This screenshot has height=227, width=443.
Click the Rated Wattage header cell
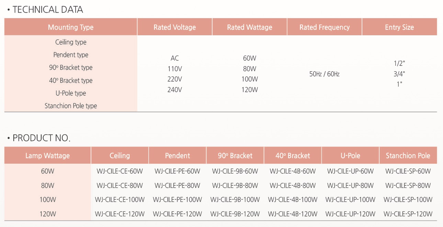point(250,27)
